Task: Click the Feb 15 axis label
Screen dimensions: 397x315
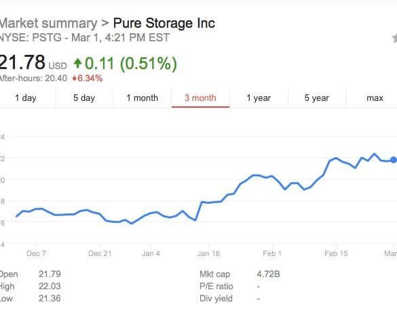Action: 336,253
